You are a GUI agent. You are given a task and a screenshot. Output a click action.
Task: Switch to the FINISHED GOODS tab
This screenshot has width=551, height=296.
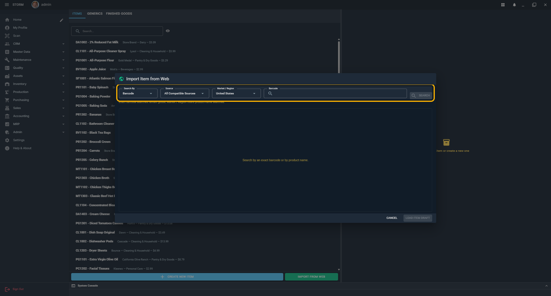pyautogui.click(x=119, y=14)
